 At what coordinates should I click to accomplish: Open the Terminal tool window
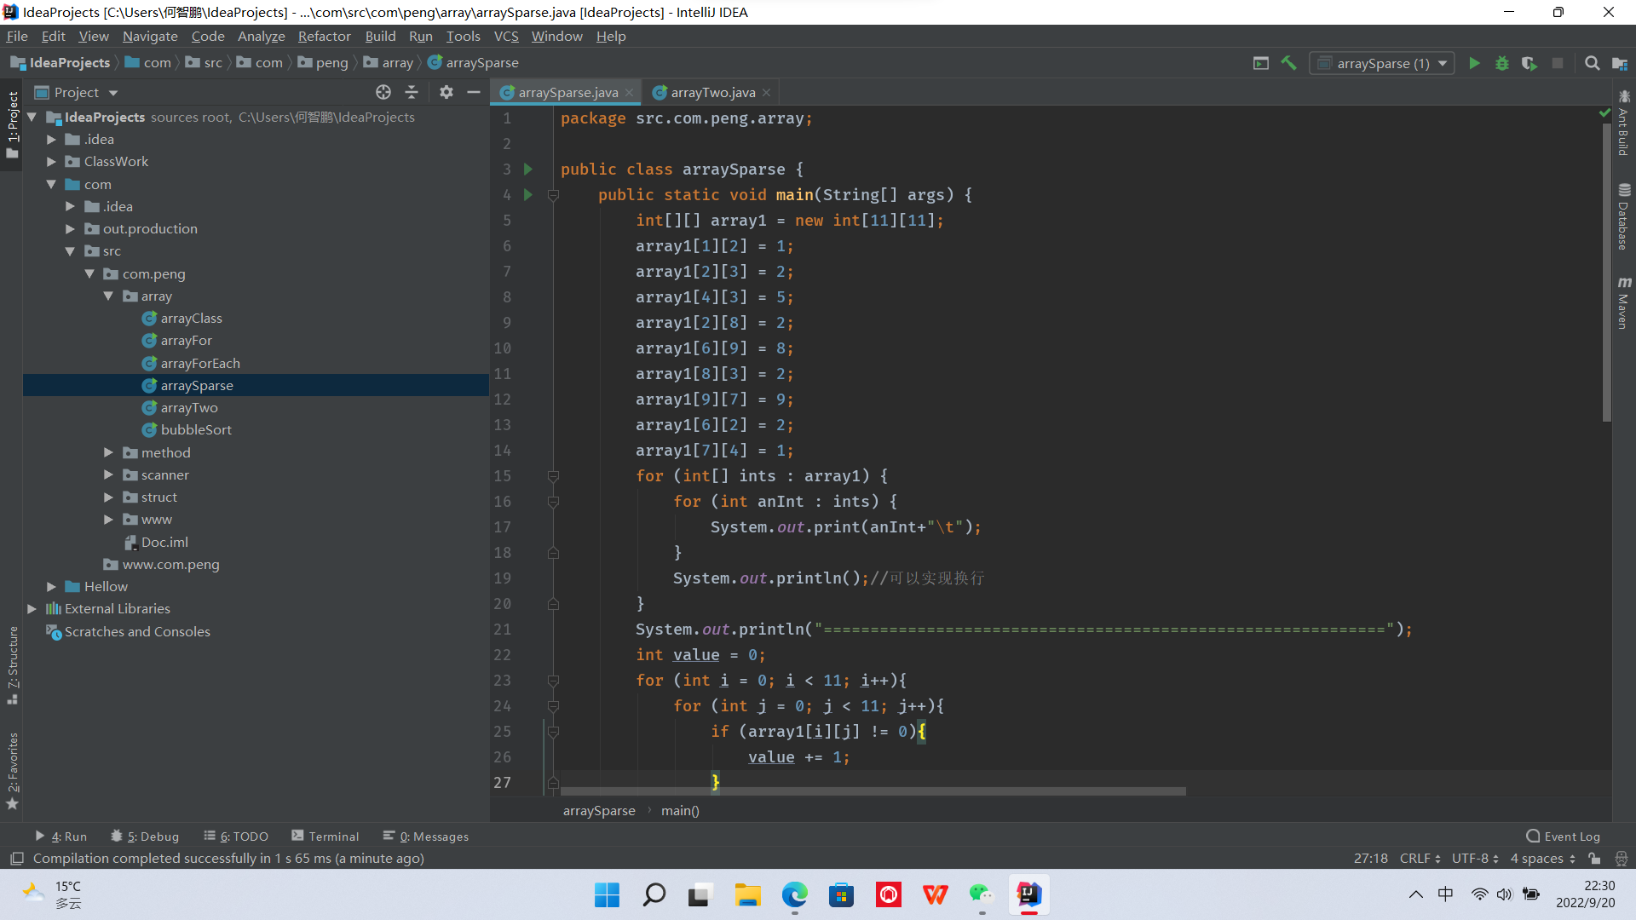pyautogui.click(x=325, y=837)
